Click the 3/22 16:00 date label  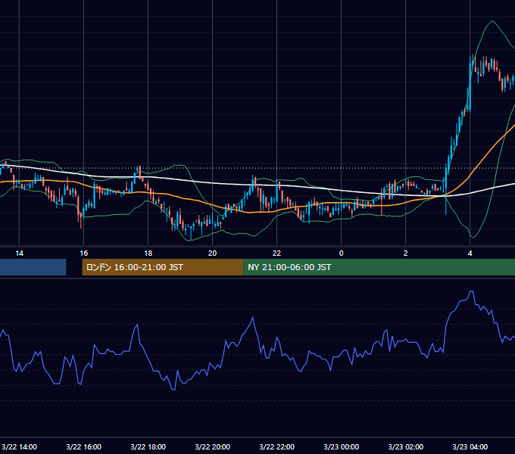tap(84, 446)
